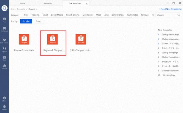Click the I Need New Template(s) link
The image size is (183, 113).
(x=170, y=9)
